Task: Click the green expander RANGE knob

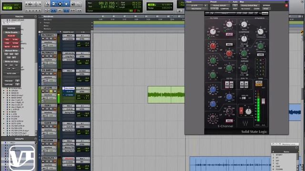Action: coord(244,53)
